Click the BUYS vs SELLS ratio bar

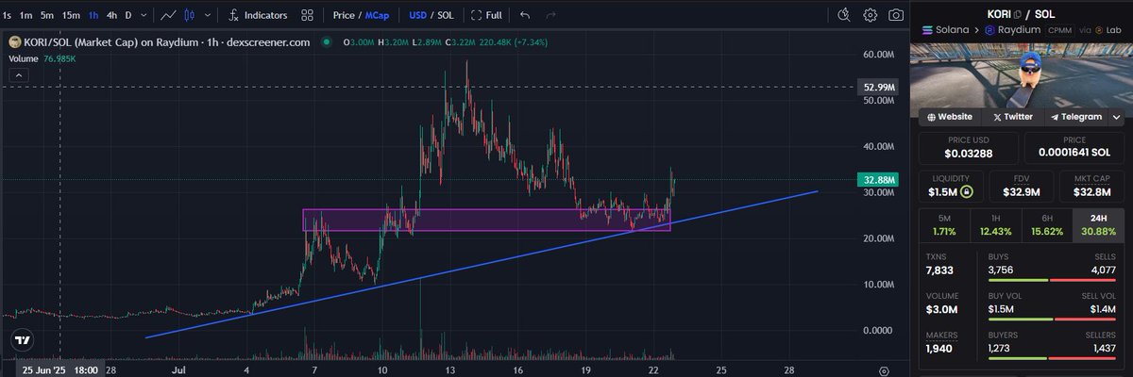[x=1052, y=281]
